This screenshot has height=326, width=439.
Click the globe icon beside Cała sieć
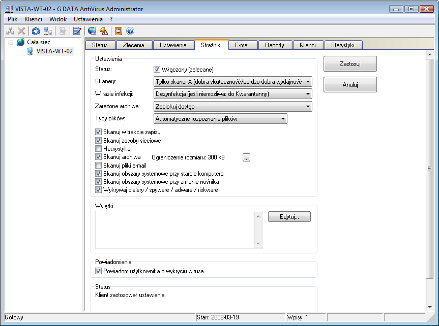21,42
